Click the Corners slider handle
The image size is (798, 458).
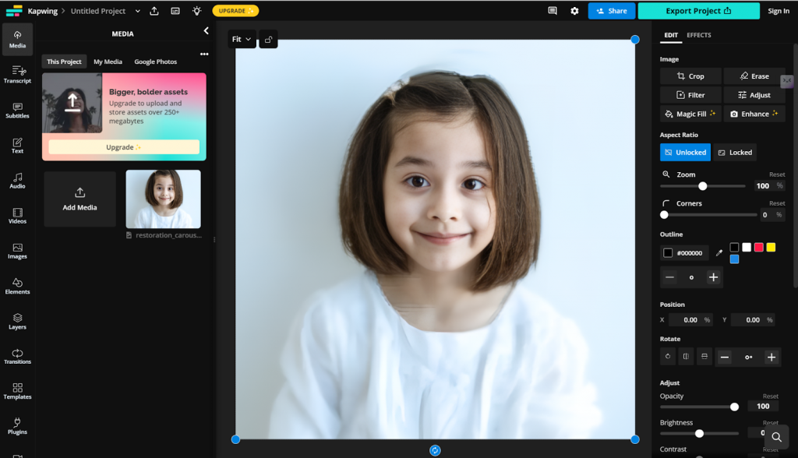664,215
